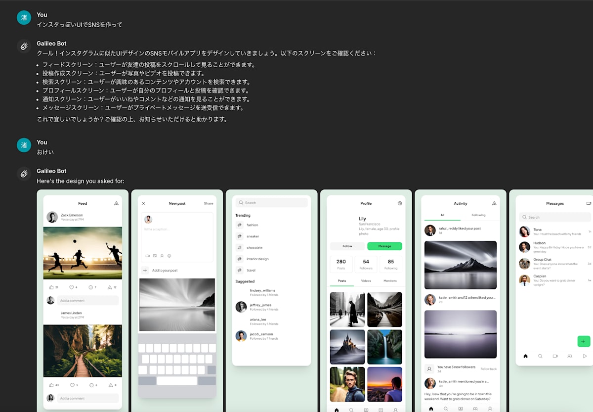
Task: Open the Group Chat conversation
Action: 555,263
